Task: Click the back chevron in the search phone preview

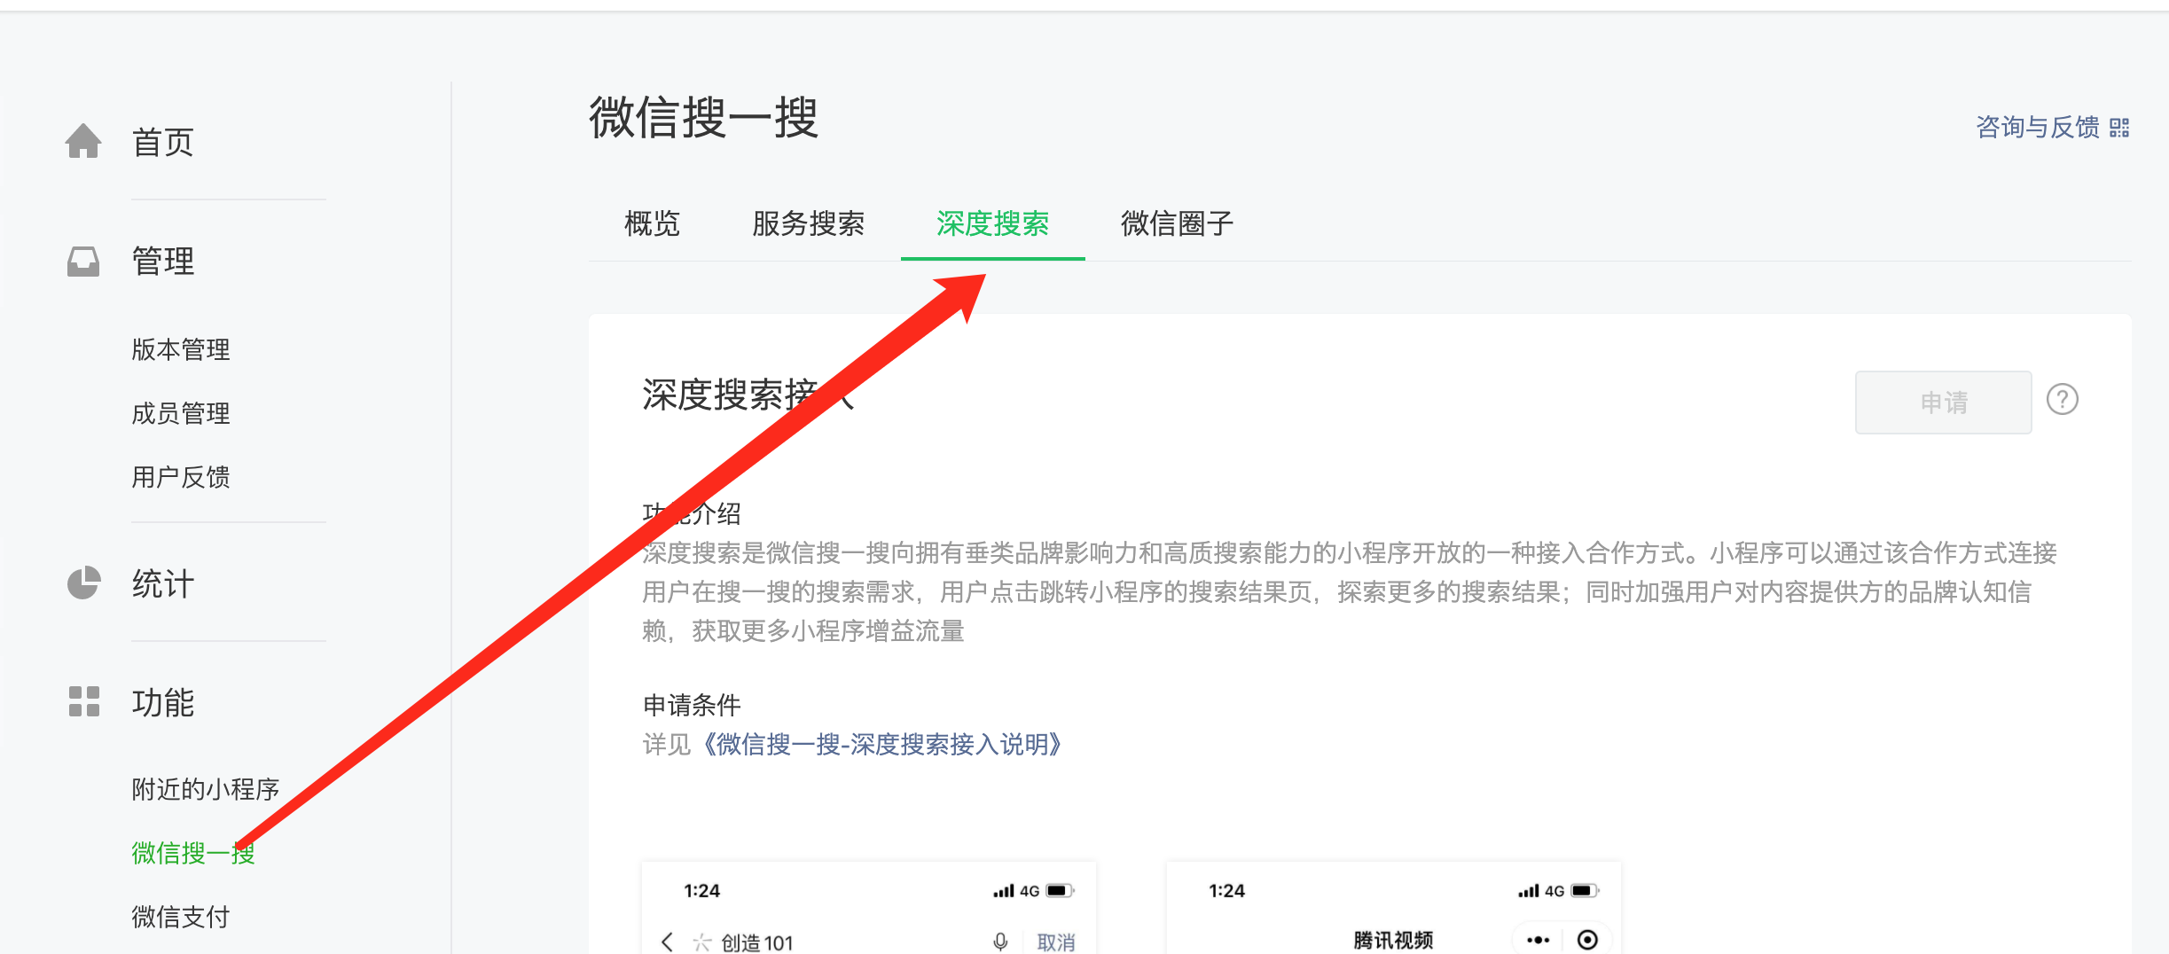Action: (668, 941)
